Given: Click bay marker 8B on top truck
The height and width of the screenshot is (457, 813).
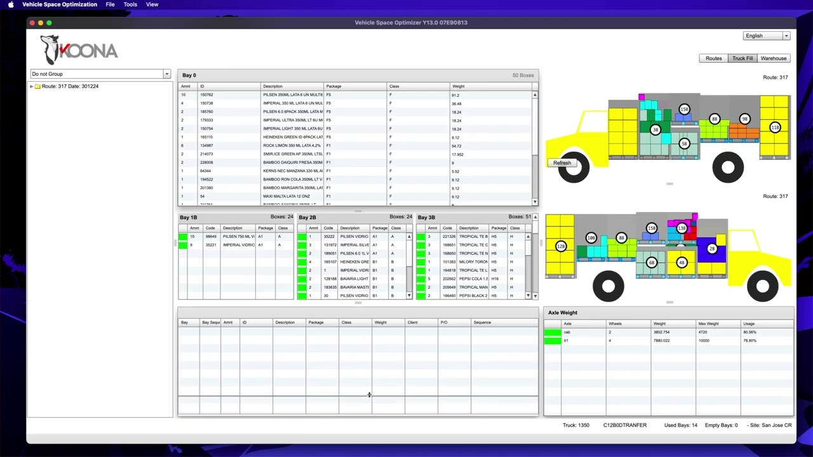Looking at the screenshot, I should [x=715, y=119].
